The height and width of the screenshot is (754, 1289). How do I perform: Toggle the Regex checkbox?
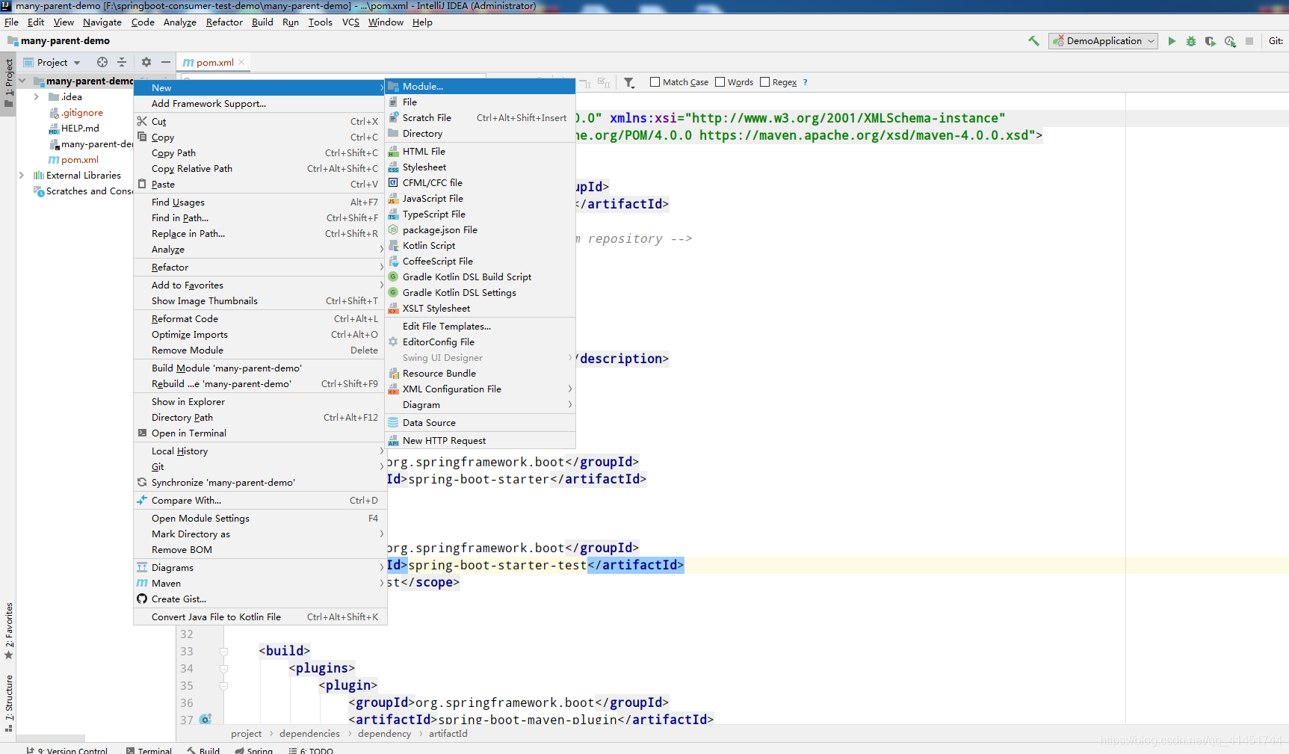pyautogui.click(x=764, y=82)
